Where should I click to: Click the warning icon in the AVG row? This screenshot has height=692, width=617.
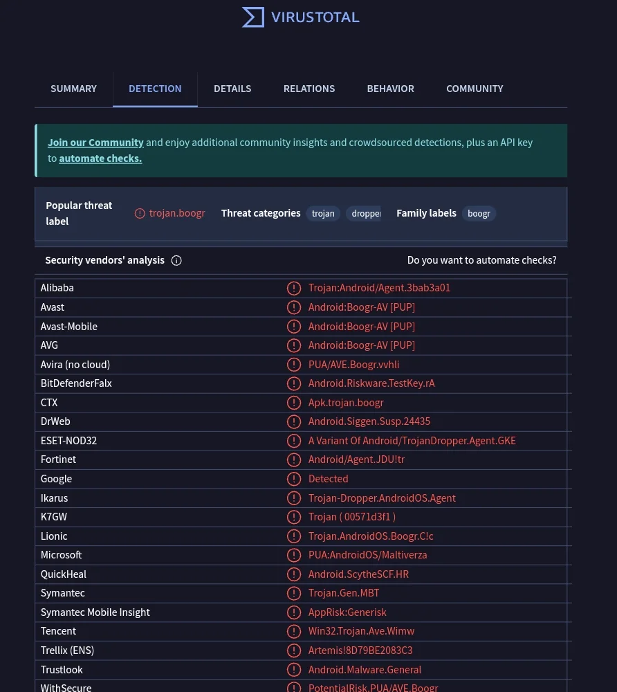(x=294, y=345)
